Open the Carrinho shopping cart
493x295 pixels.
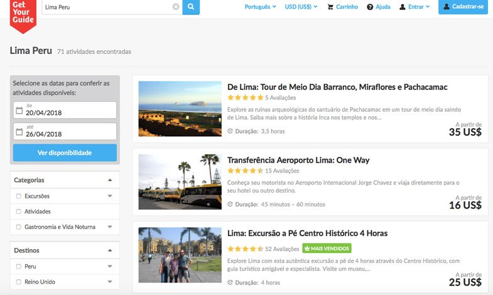pyautogui.click(x=343, y=7)
